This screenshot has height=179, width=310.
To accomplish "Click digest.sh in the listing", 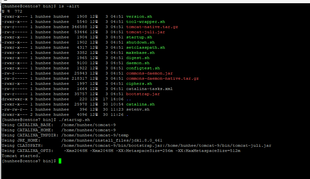I will 138,58.
